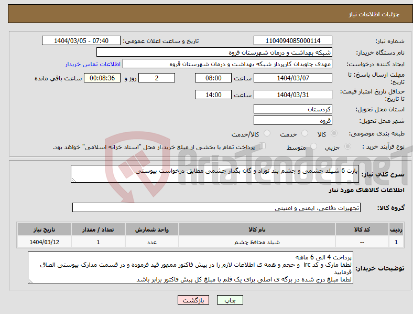Click the buyer organization name field
Screen dimensions: 413x314
pyautogui.click(x=214, y=52)
